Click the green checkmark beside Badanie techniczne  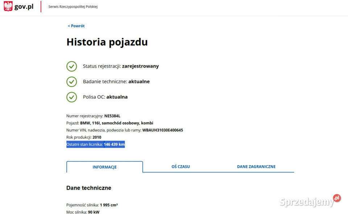[71, 82]
